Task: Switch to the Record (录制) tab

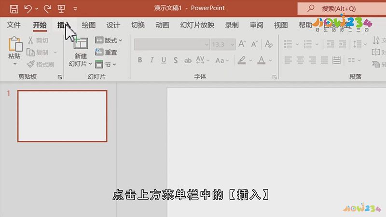Action: click(232, 25)
